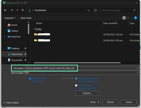Open the File name dropdown arrow
Image resolution: width=141 pixels, height=108 pixels.
pyautogui.click(x=137, y=68)
